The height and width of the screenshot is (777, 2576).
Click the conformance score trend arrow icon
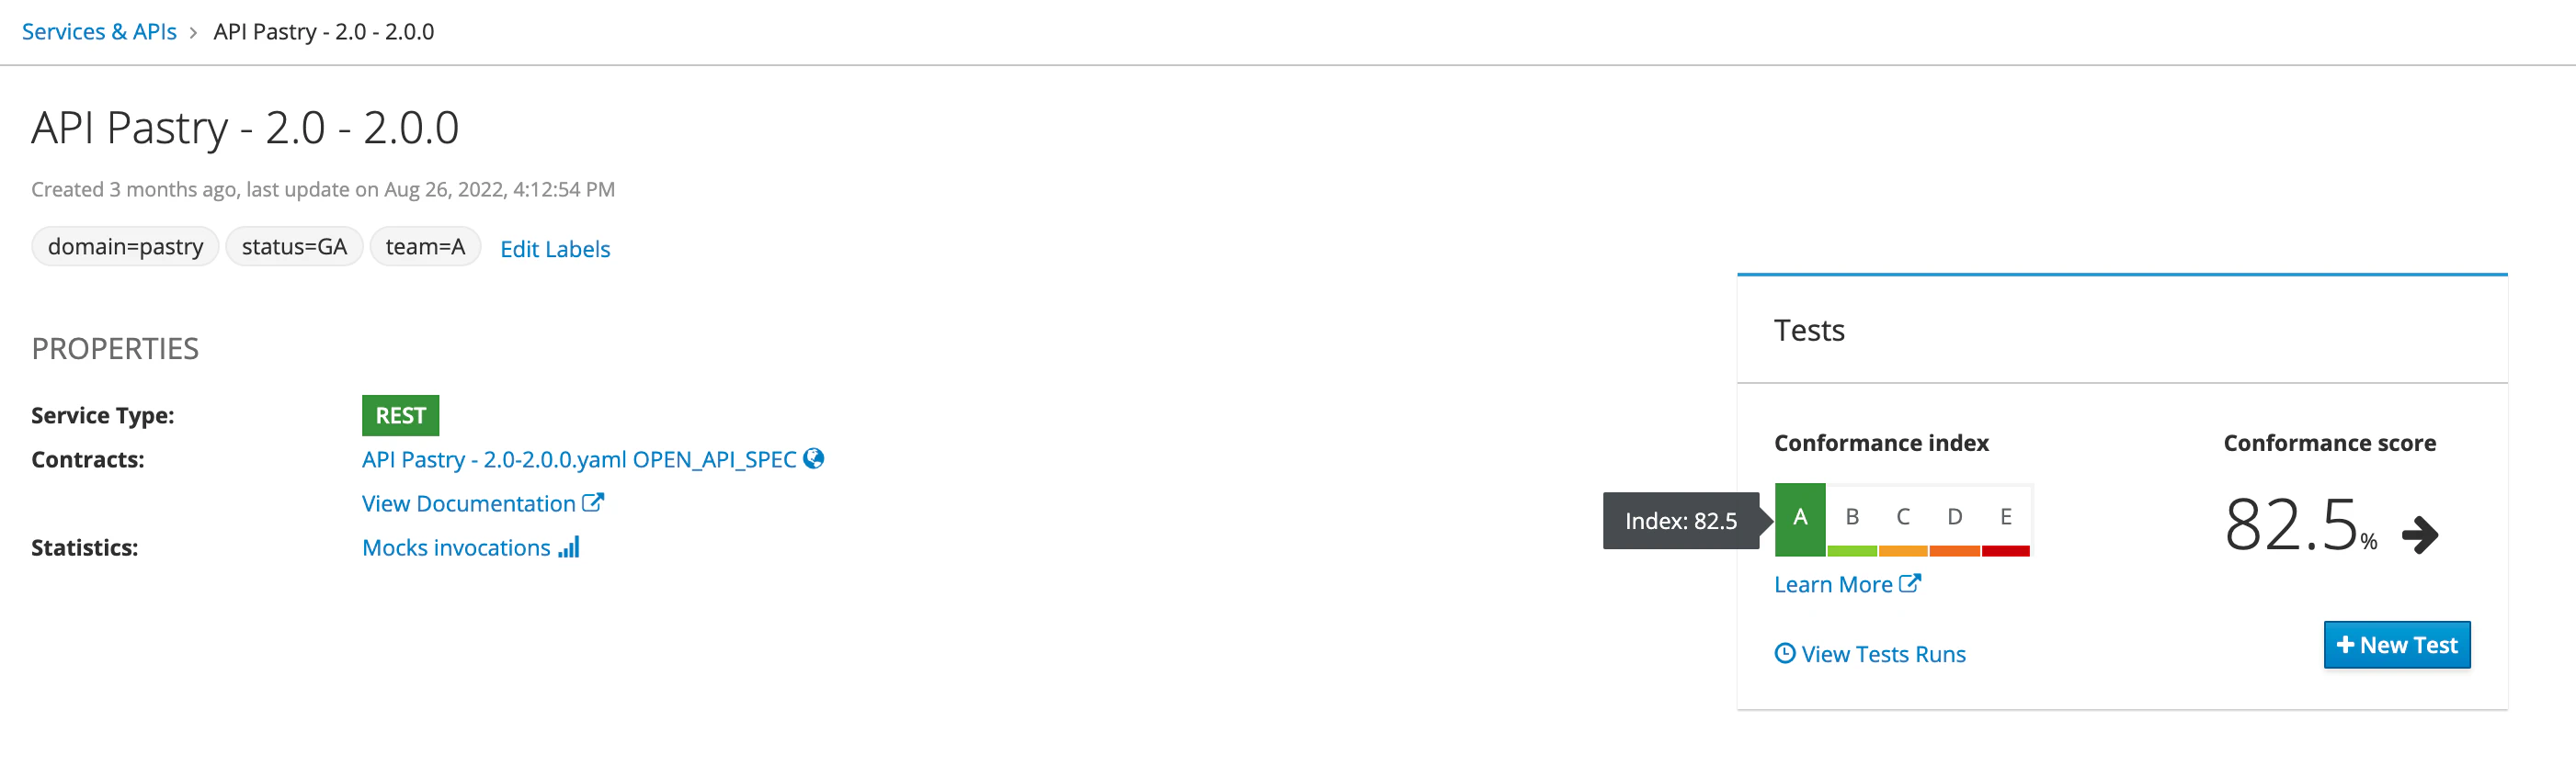click(x=2420, y=535)
